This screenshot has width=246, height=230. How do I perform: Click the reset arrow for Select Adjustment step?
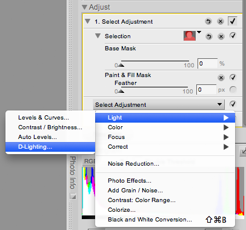pos(208,21)
